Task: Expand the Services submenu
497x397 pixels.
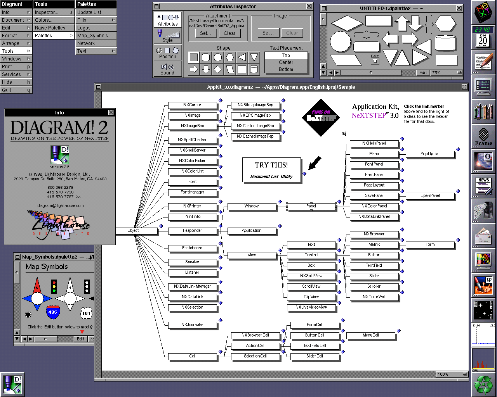Action: point(16,74)
